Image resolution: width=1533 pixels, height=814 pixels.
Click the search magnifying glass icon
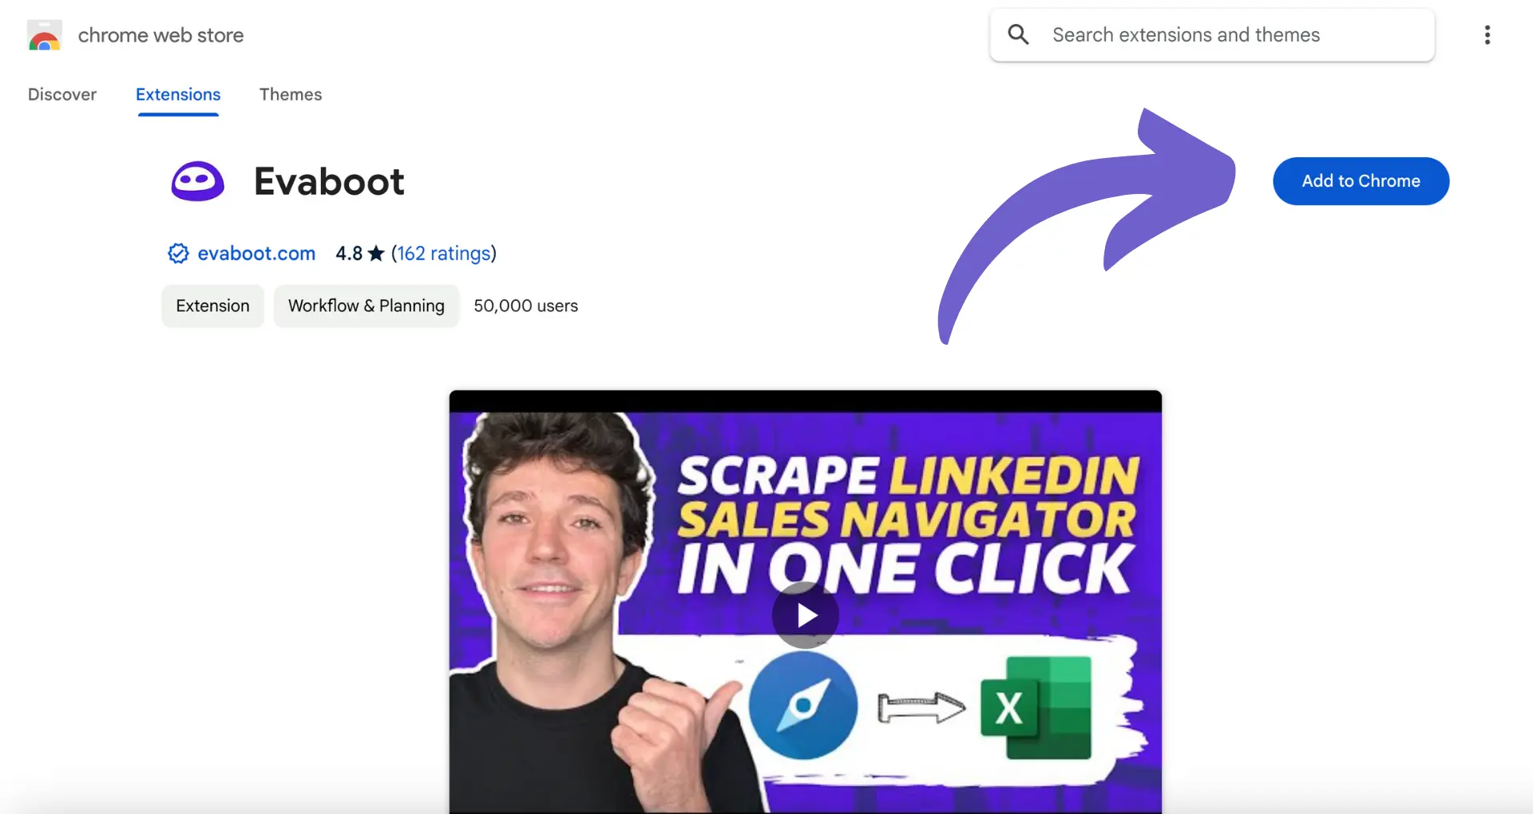click(1018, 34)
